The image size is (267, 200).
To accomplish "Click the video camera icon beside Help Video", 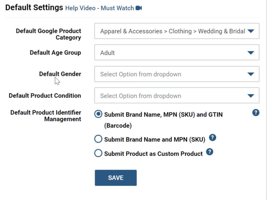I will click(x=139, y=8).
